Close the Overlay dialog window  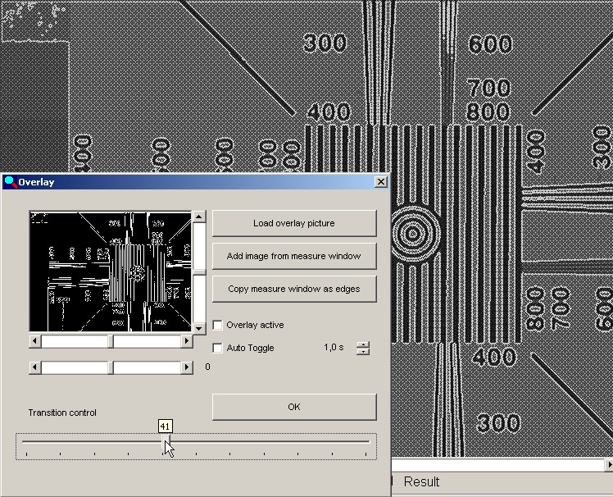(380, 182)
